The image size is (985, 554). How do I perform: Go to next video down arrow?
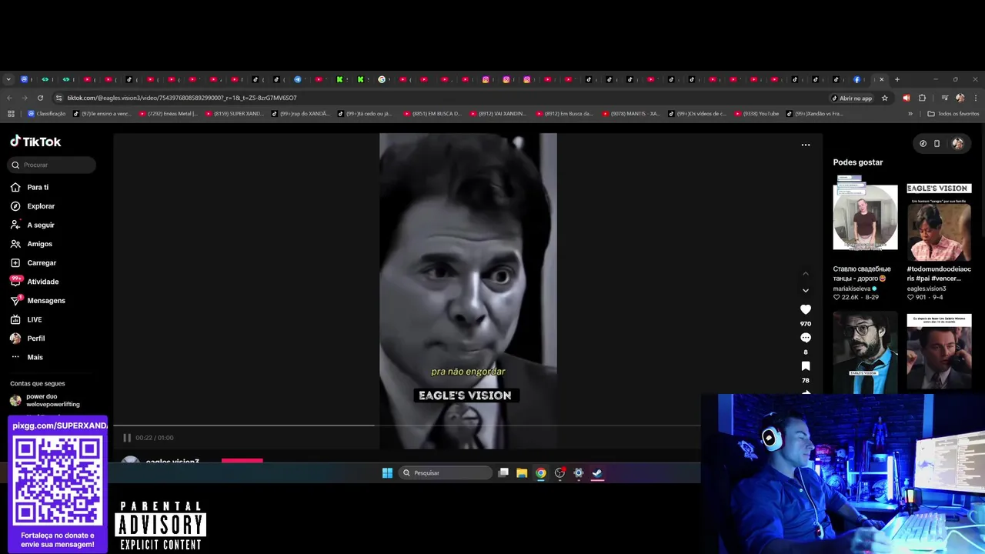click(806, 291)
